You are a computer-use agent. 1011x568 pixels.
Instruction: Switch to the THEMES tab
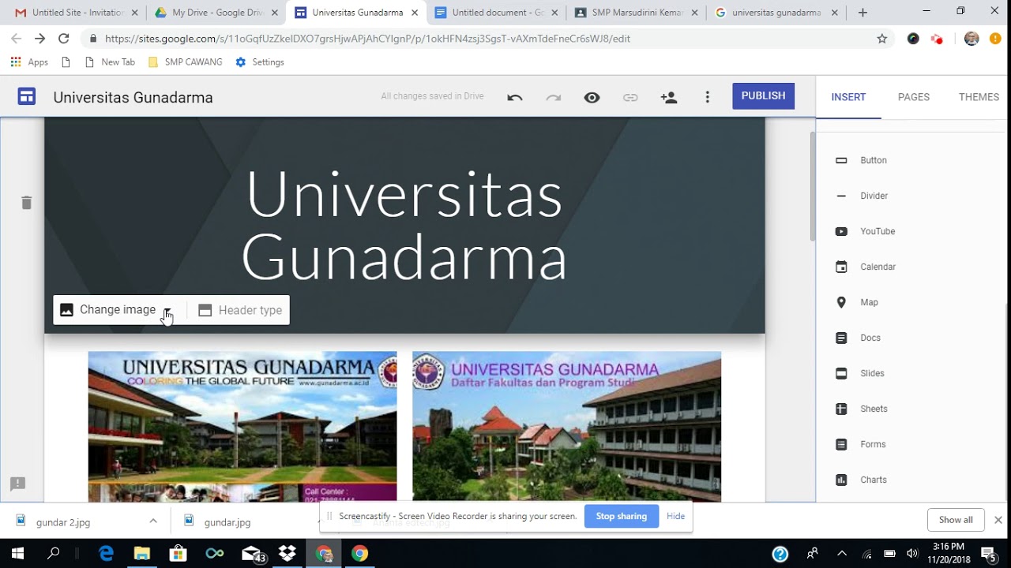979,97
